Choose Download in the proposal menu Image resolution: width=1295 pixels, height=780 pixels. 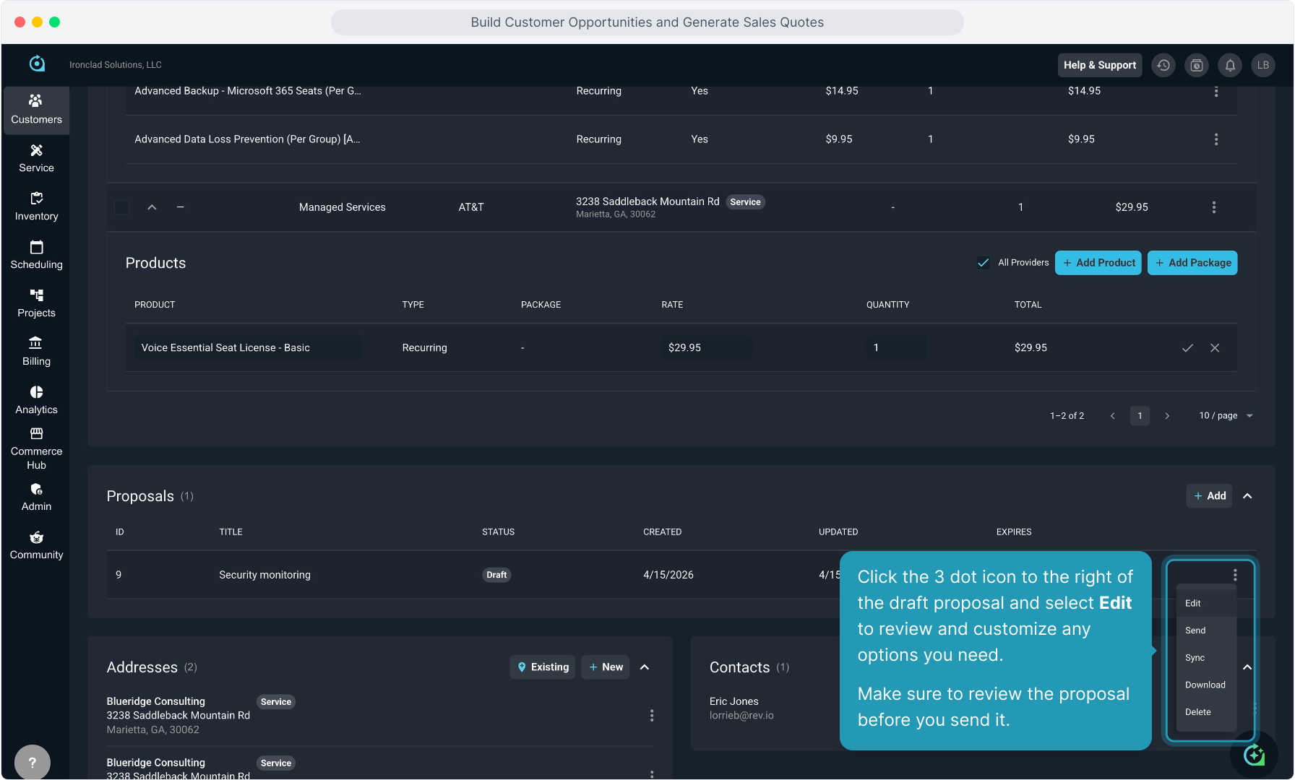(x=1205, y=685)
